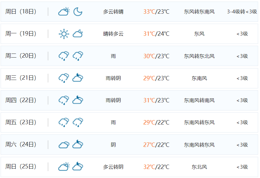Screen dimensions: 260x178
Task: Click the night cloud icon for 周三 21日
Action: [x=78, y=77]
